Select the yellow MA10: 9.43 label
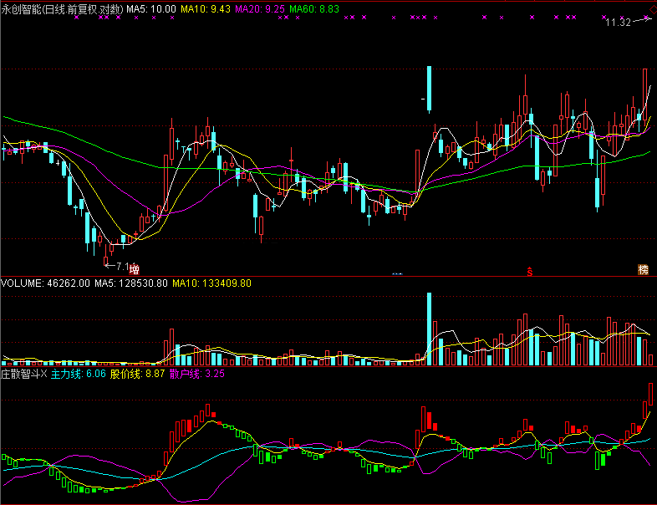This screenshot has height=505, width=657. click(x=206, y=9)
